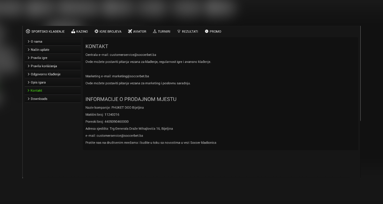This screenshot has height=204, width=383.
Task: Select Pravila igre in the sidebar
Action: [39, 57]
